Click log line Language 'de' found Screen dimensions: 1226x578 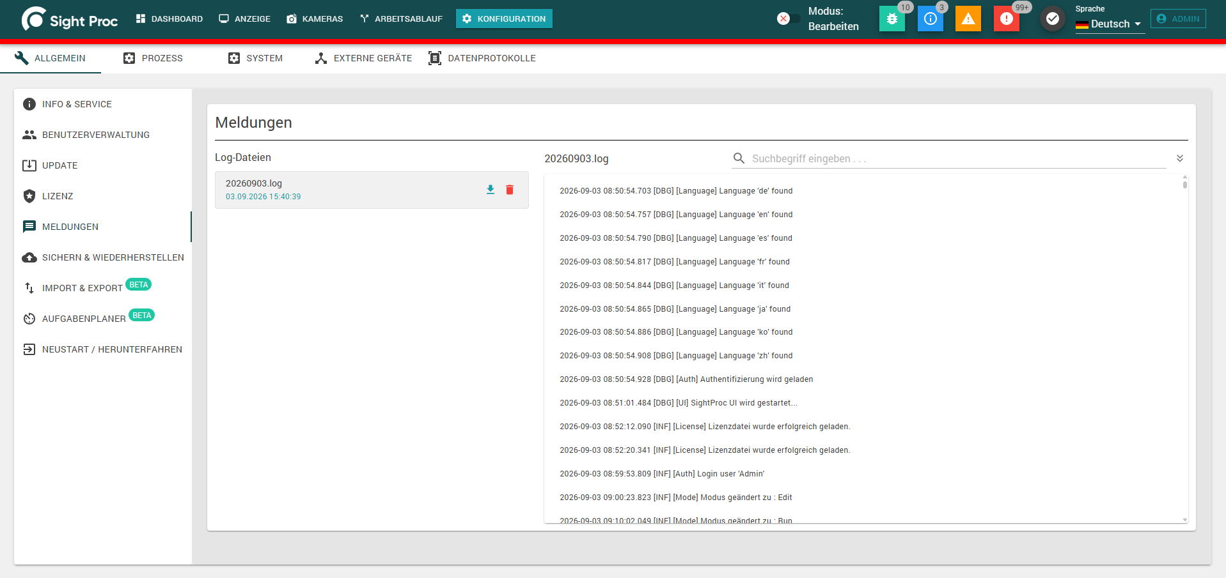(676, 191)
